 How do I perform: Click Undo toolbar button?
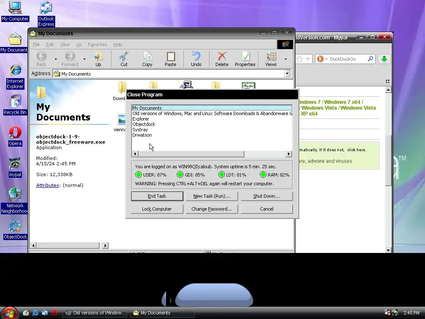pyautogui.click(x=196, y=59)
